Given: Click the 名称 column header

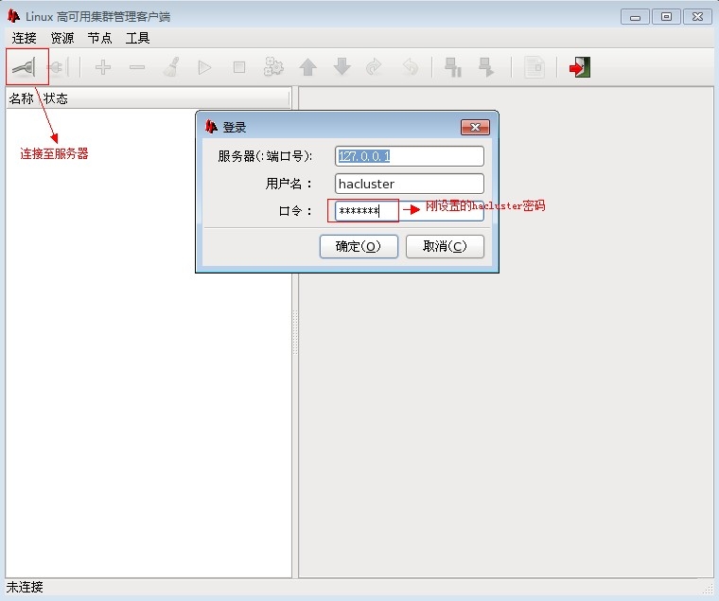Looking at the screenshot, I should 21,98.
